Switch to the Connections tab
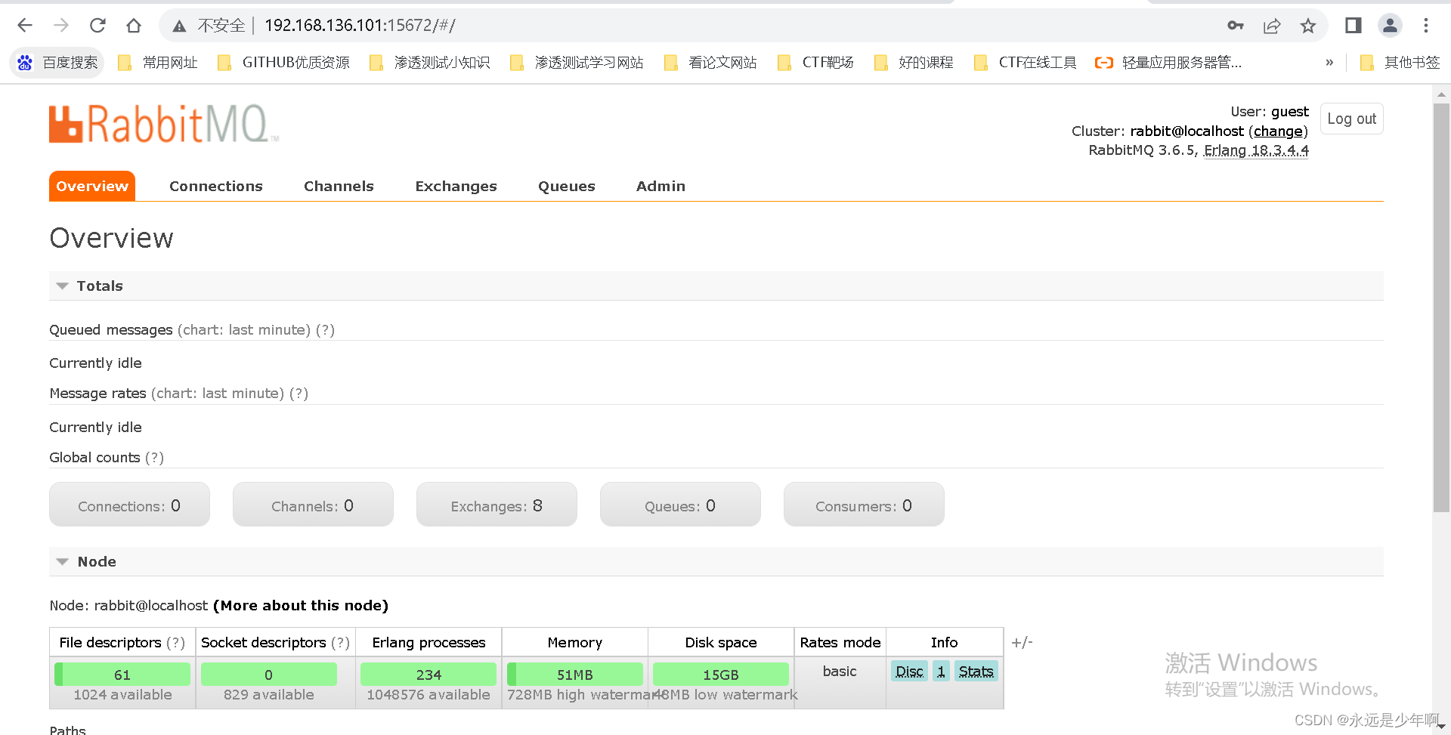Viewport: 1451px width, 735px height. pyautogui.click(x=216, y=187)
